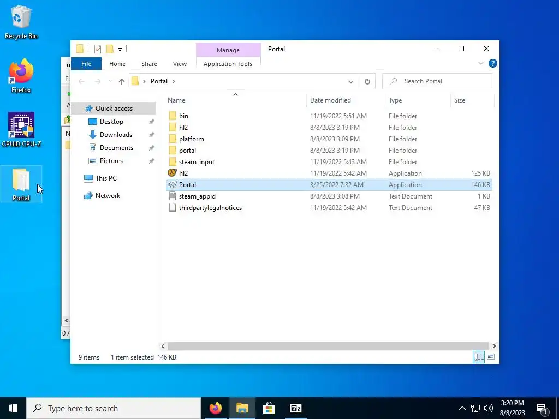Open Desktop in the navigation pane

111,122
